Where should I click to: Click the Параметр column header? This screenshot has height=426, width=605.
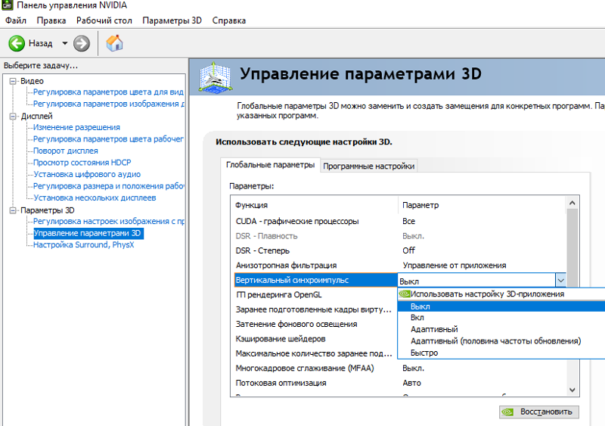click(x=482, y=205)
